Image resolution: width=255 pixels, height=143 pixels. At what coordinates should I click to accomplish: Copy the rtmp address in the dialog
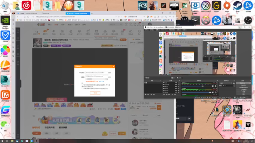tap(110, 73)
